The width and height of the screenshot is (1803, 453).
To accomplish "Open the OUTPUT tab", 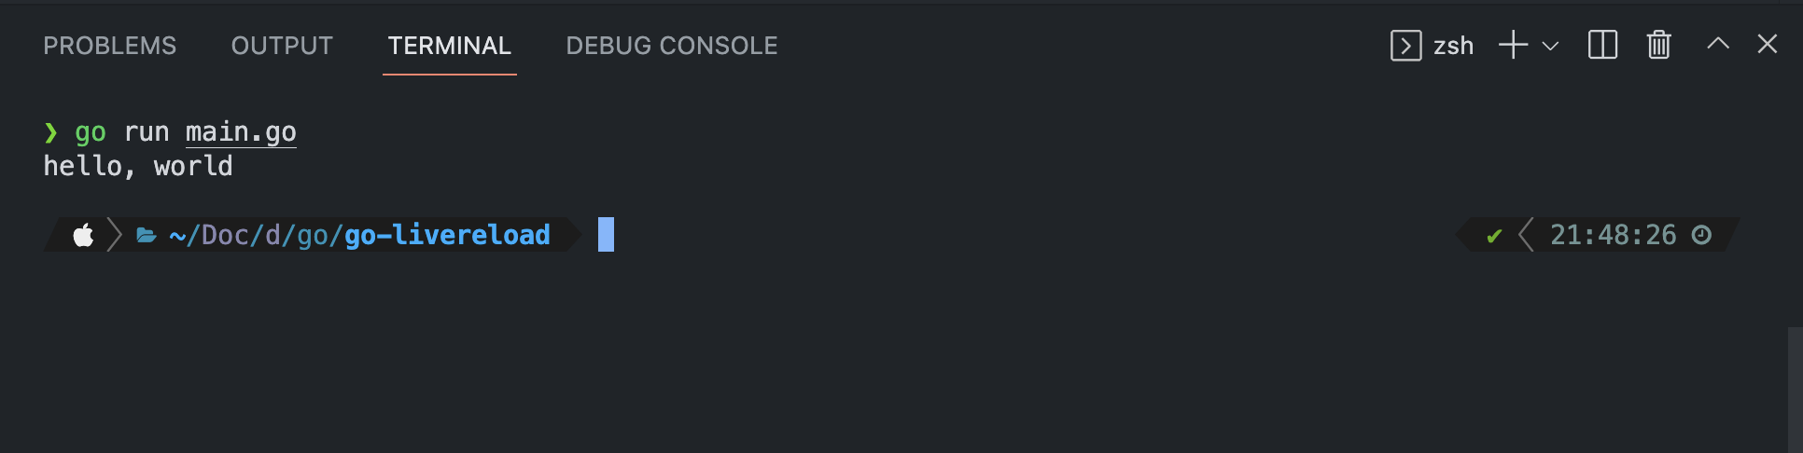I will (x=282, y=46).
